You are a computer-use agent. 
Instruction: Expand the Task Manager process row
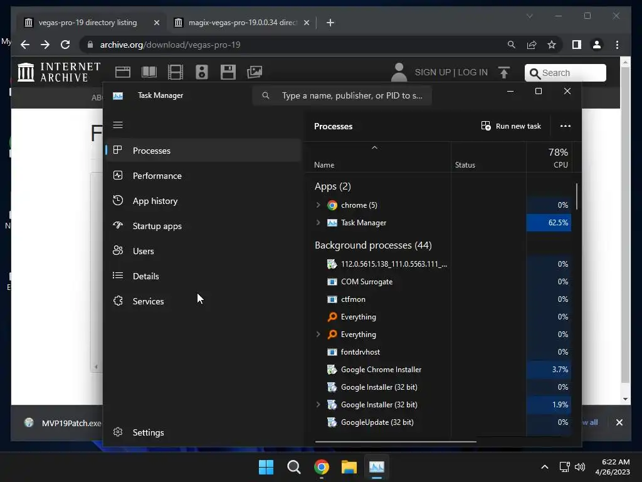(318, 223)
